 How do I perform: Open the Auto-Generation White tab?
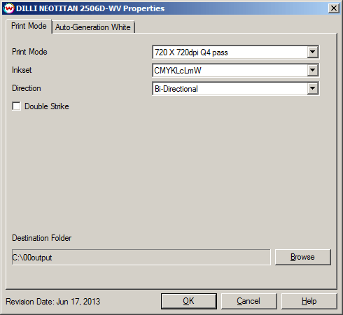click(x=93, y=27)
